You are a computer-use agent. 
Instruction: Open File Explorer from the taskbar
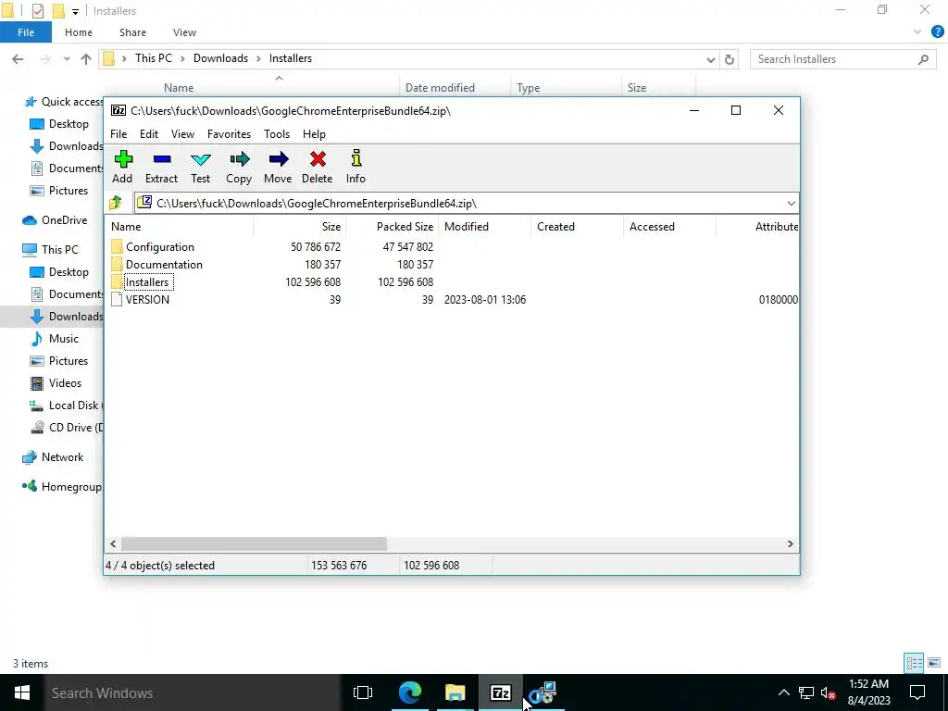455,692
